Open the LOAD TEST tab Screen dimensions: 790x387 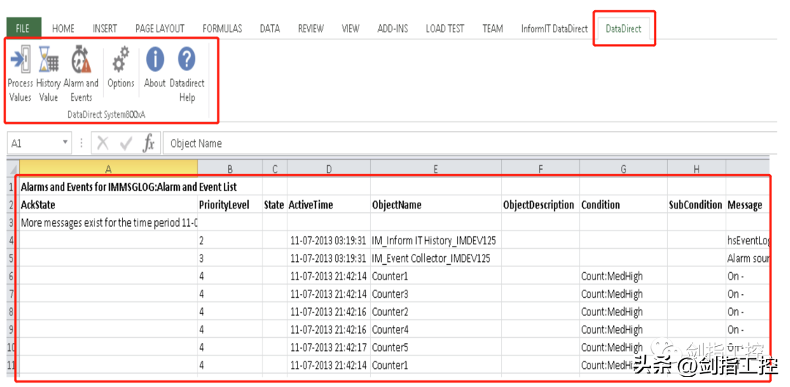(445, 29)
